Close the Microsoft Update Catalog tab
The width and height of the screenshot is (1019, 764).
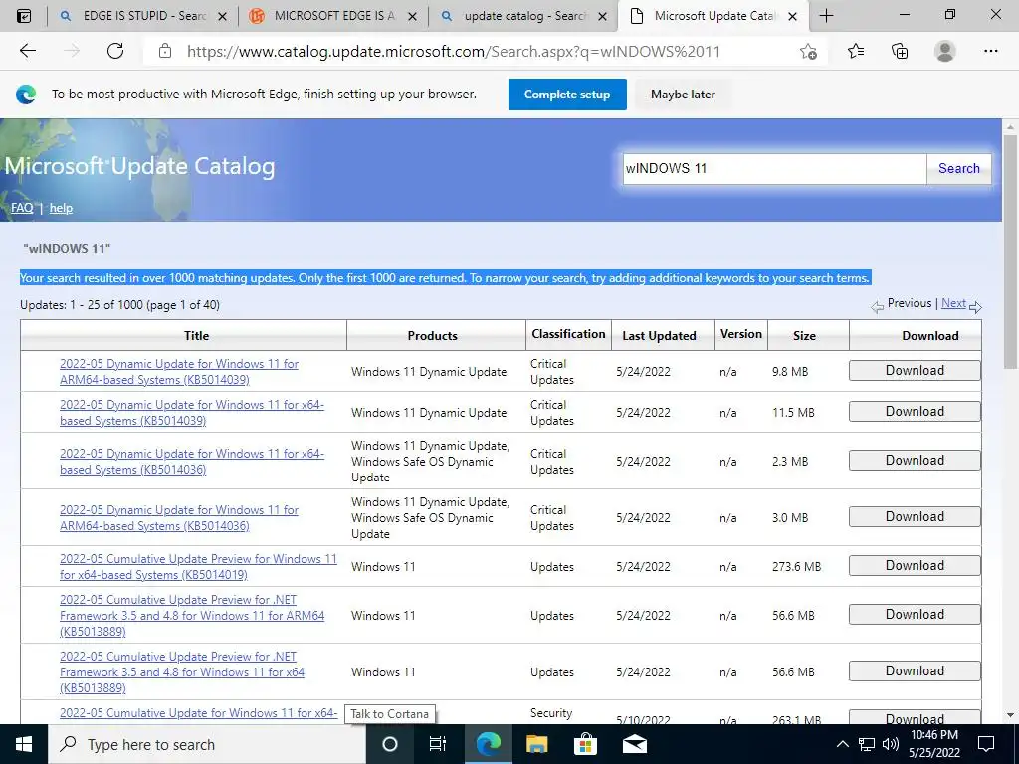coord(792,16)
